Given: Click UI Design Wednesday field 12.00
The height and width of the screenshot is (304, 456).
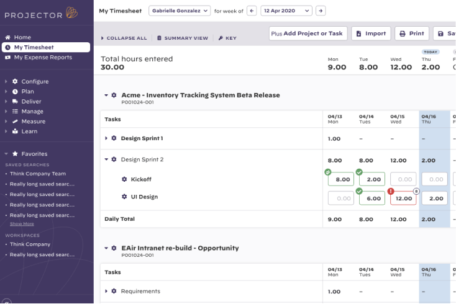Looking at the screenshot, I should coord(403,199).
